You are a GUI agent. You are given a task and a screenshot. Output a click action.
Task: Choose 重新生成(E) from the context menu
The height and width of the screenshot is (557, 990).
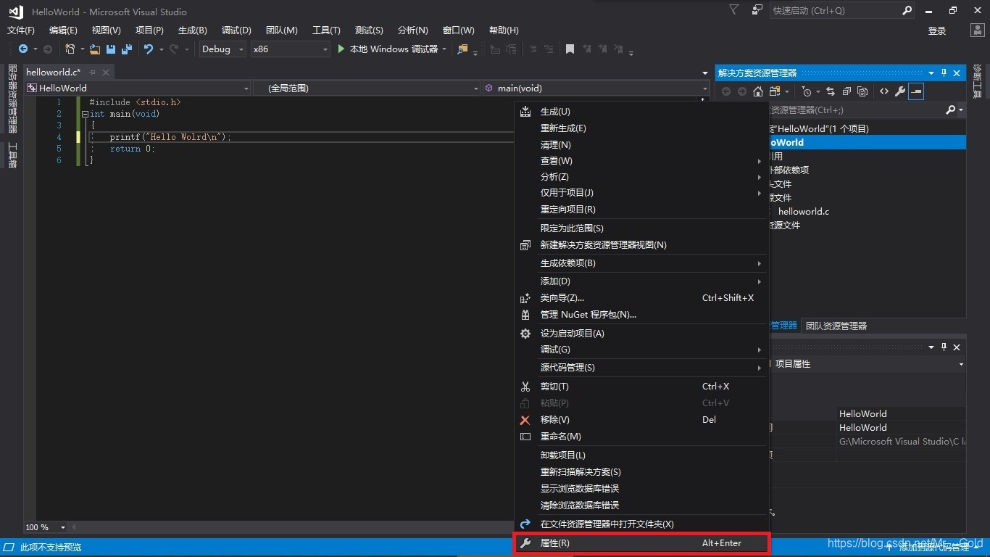point(641,128)
